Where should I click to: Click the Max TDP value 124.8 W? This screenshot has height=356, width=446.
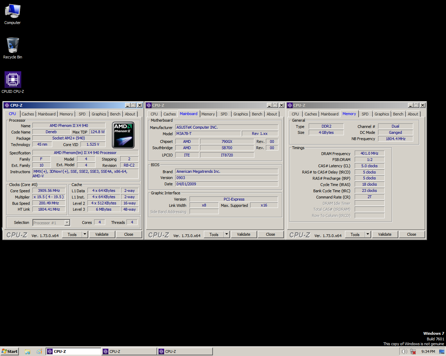(98, 132)
